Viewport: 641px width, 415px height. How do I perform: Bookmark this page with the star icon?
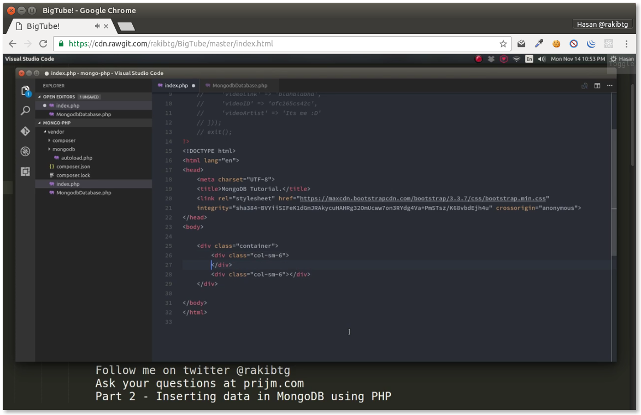(503, 44)
